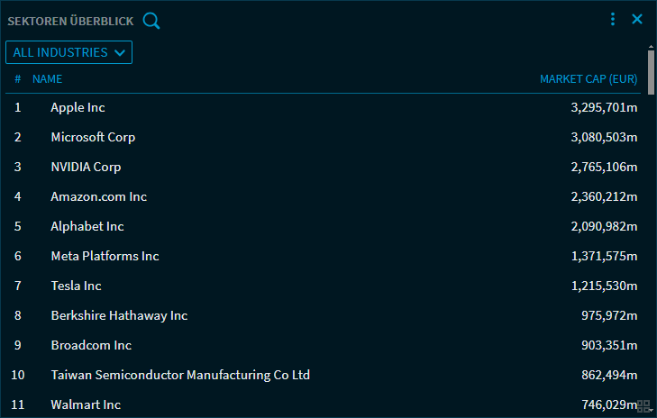This screenshot has height=418, width=657.
Task: Open Meta Platforms Inc
Action: pyautogui.click(x=105, y=256)
